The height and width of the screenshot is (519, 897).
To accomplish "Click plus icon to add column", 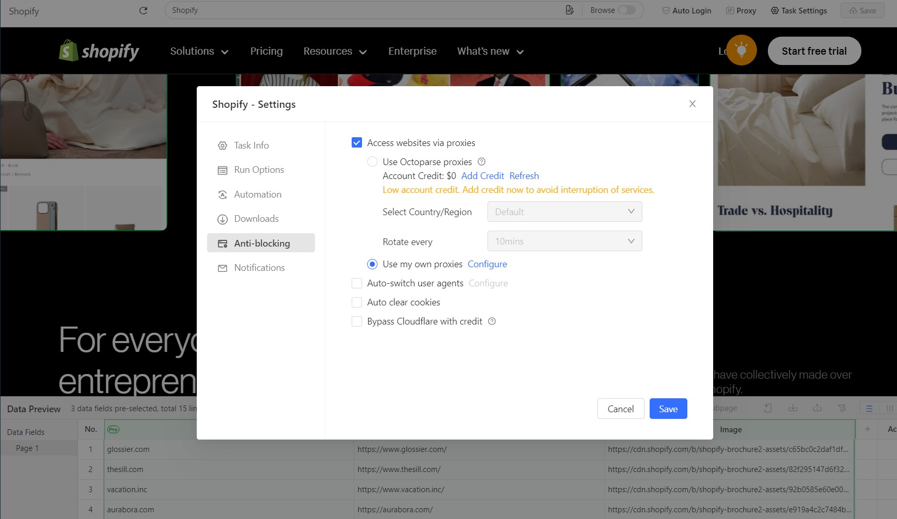I will click(868, 429).
